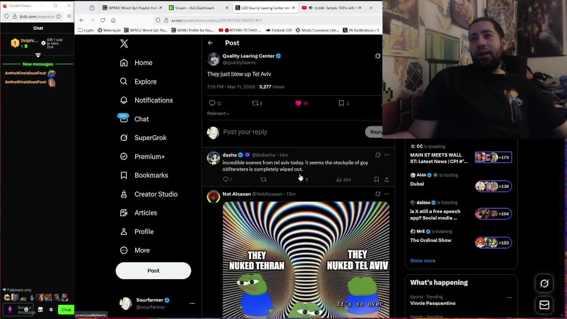The width and height of the screenshot is (567, 319).
Task: Open Notifications in X sidebar
Action: point(147,100)
